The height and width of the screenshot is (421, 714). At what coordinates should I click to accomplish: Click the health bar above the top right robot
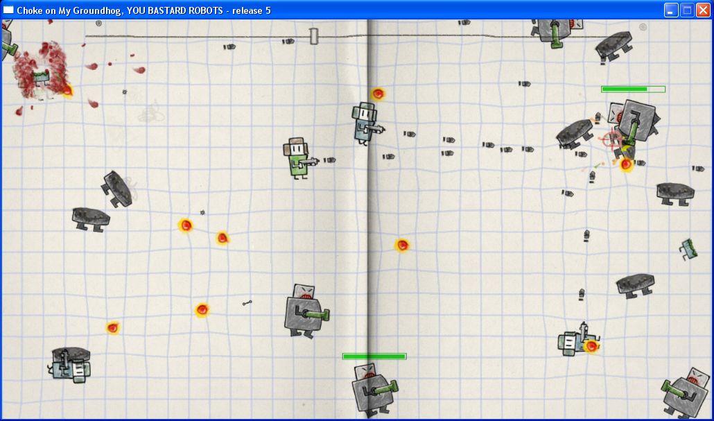[x=633, y=89]
